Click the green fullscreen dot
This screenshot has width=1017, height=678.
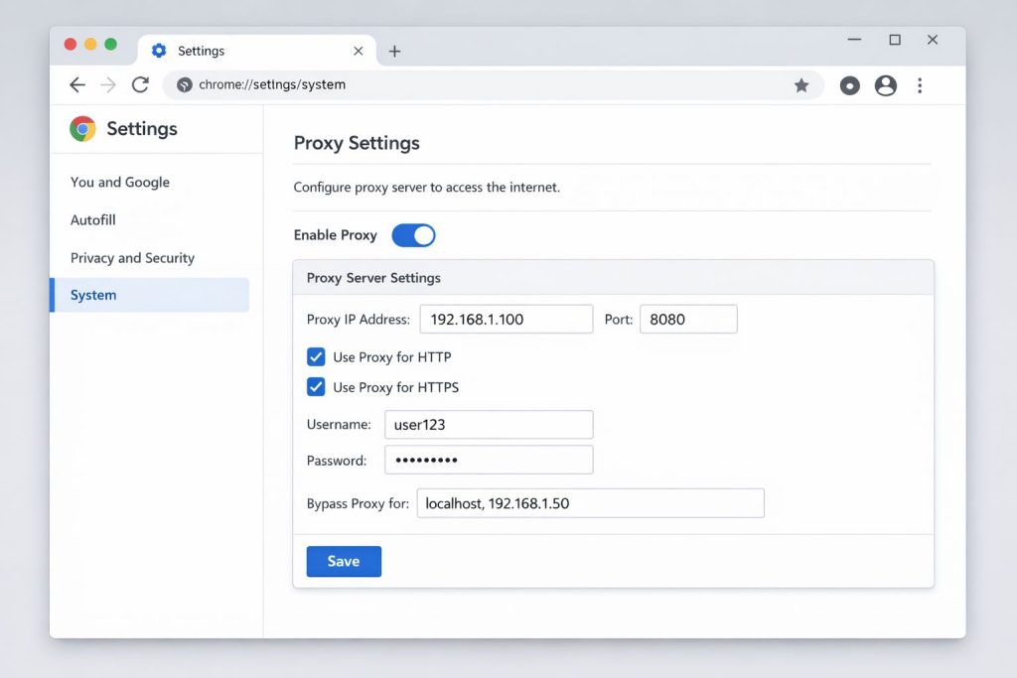pos(111,44)
